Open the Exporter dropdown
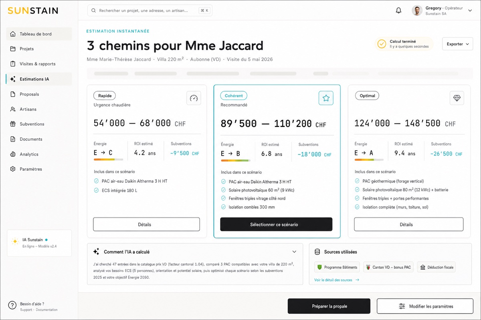 [x=457, y=44]
